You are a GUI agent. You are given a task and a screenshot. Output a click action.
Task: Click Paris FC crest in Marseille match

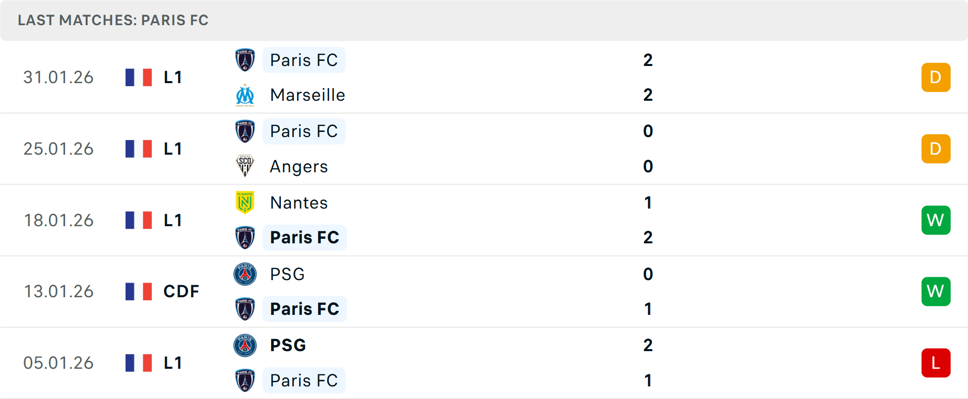245,60
